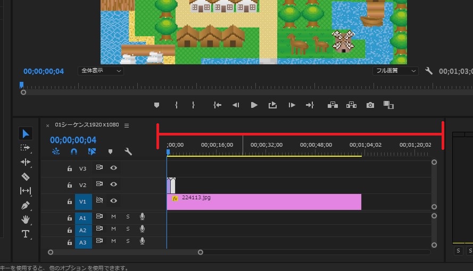Image resolution: width=473 pixels, height=271 pixels.
Task: Toggle snap in timeline magnet icon
Action: coord(74,151)
